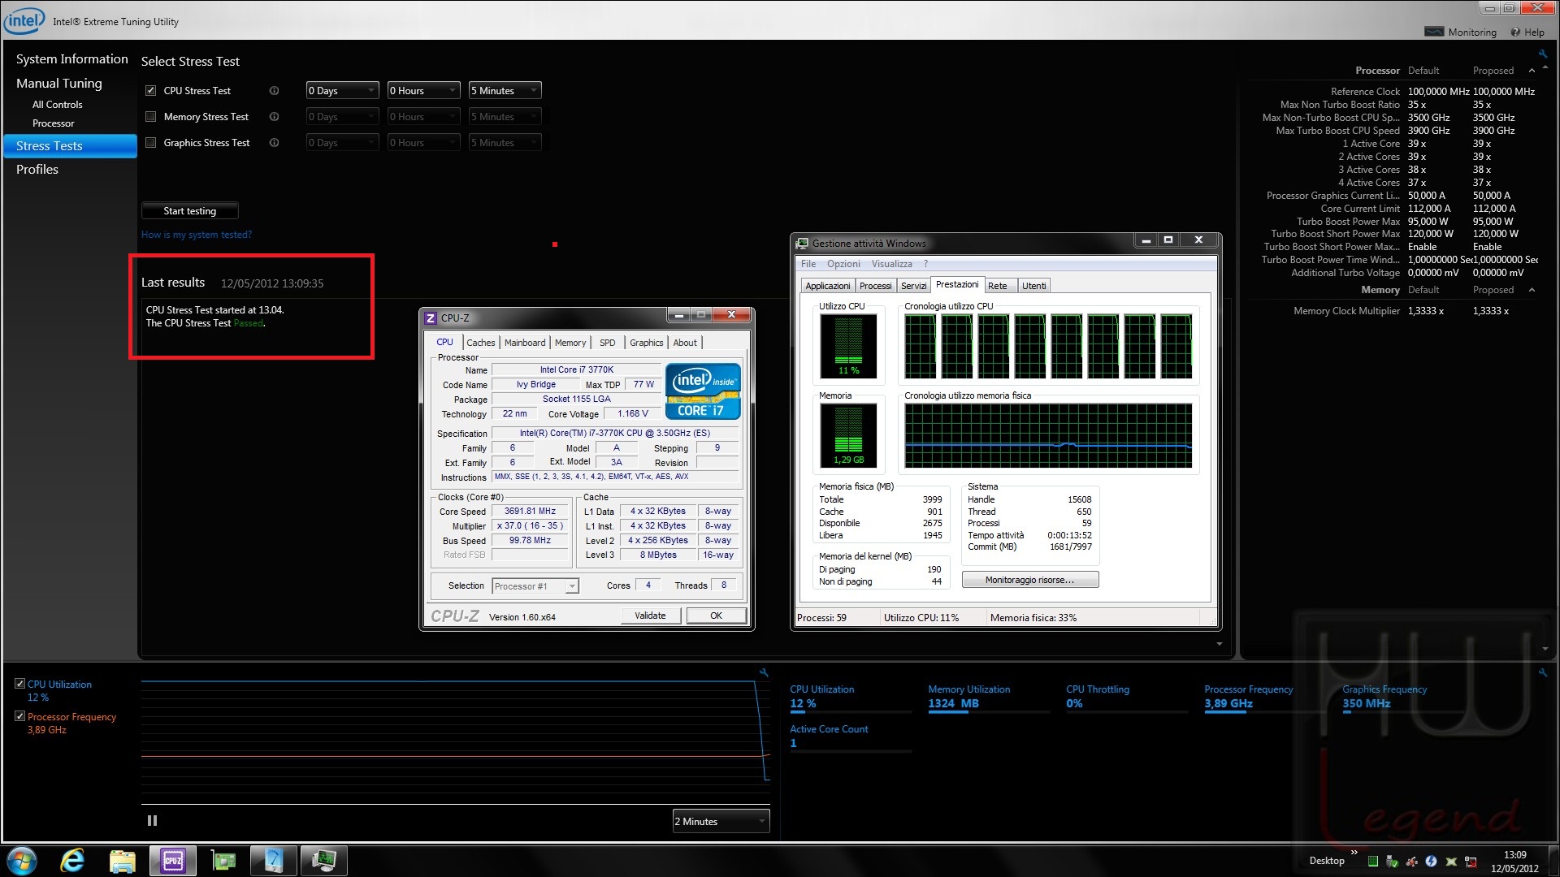Click the Validate button in CPU-Z

[x=650, y=616]
